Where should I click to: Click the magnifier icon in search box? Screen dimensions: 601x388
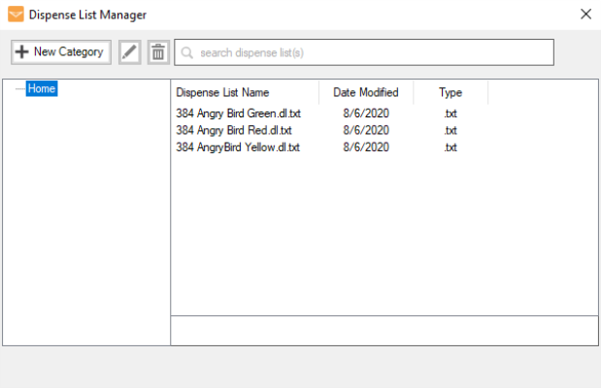click(x=187, y=52)
